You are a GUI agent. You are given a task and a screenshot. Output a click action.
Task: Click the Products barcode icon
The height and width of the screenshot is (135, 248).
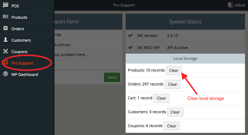click(x=5, y=17)
